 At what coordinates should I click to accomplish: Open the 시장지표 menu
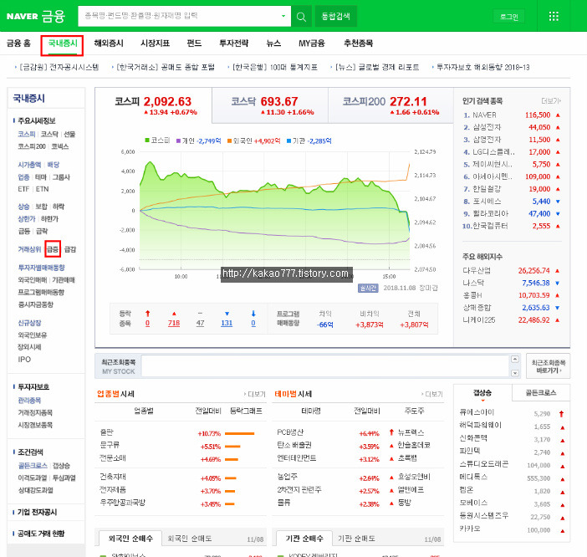(x=155, y=43)
